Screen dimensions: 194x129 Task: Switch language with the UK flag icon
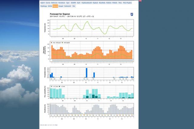140,1
